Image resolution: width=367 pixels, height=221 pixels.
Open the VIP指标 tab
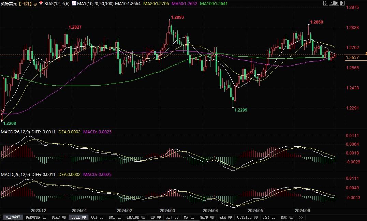[13, 217]
